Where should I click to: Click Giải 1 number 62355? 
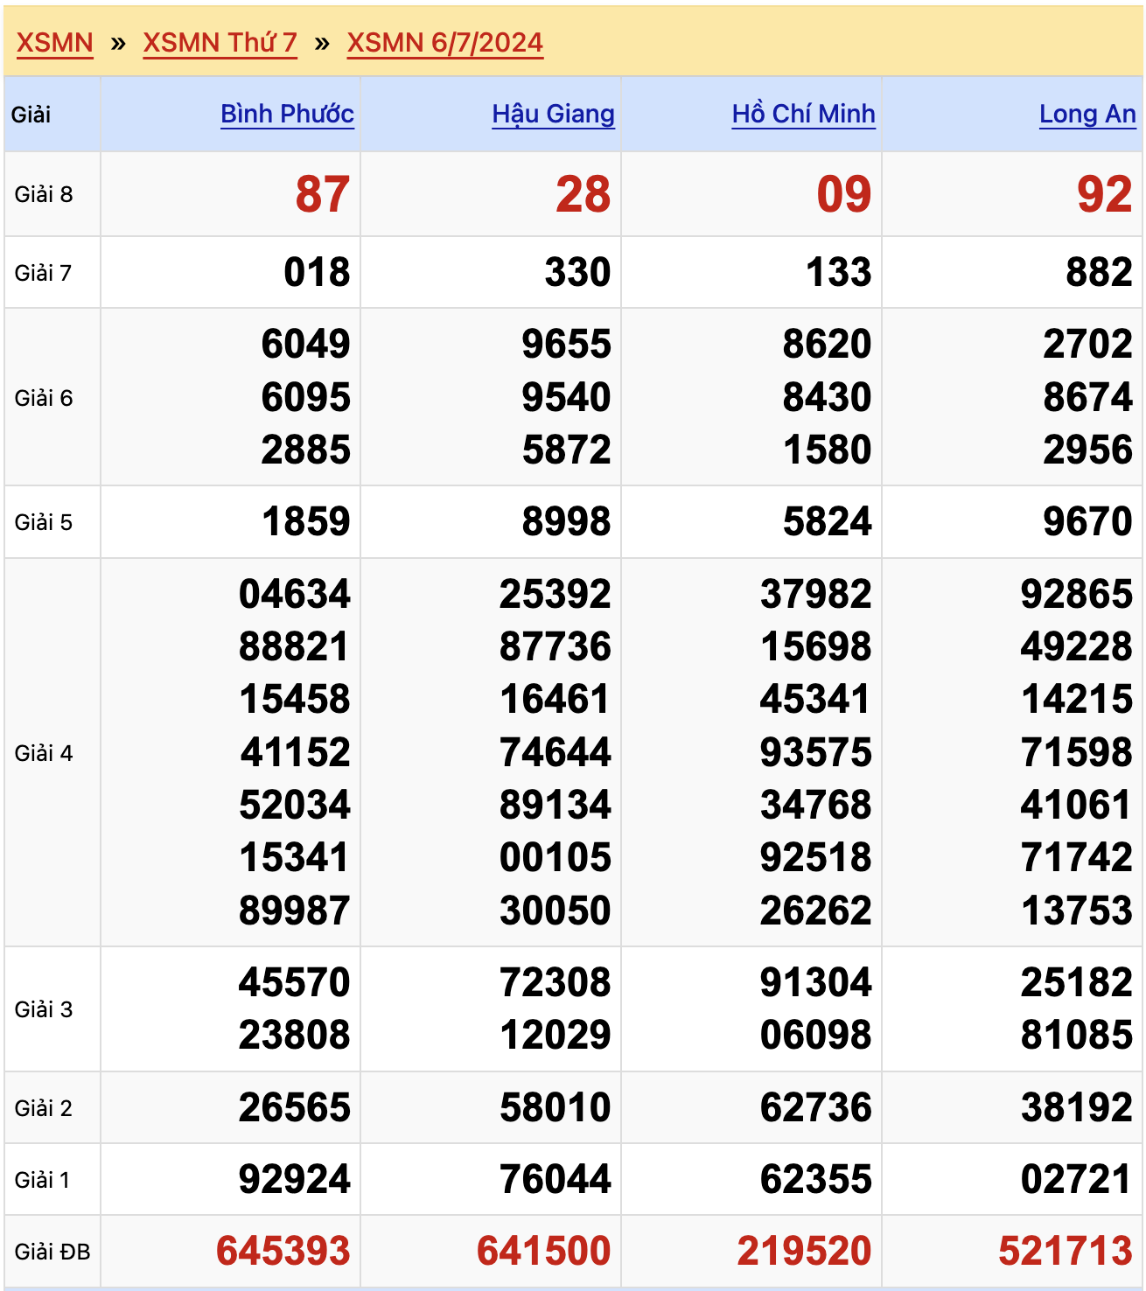pyautogui.click(x=815, y=1179)
